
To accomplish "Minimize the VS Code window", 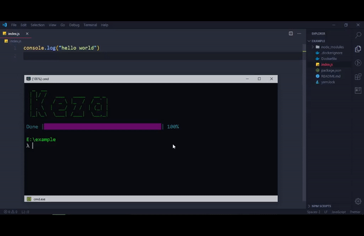I will 334,25.
